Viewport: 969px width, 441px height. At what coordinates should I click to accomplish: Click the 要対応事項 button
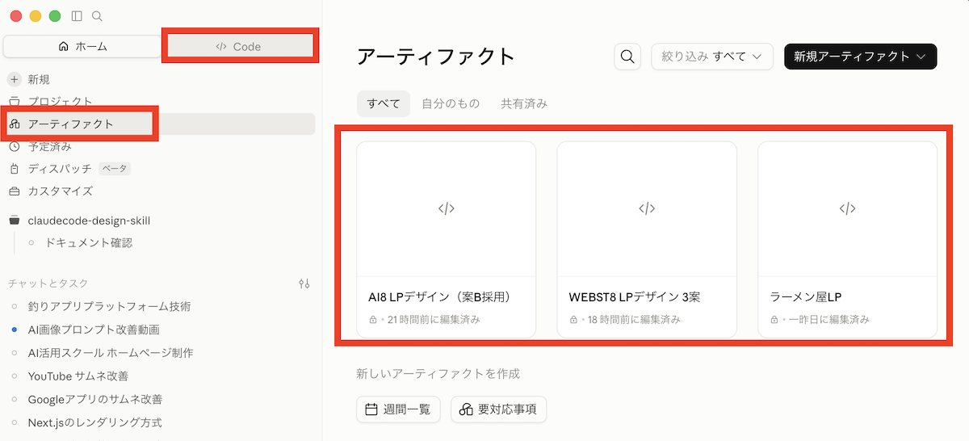click(498, 409)
